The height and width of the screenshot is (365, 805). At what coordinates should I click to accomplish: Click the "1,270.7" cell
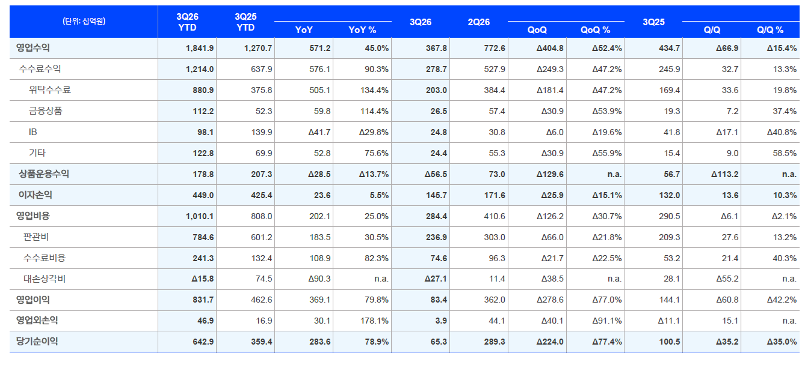[x=258, y=48]
